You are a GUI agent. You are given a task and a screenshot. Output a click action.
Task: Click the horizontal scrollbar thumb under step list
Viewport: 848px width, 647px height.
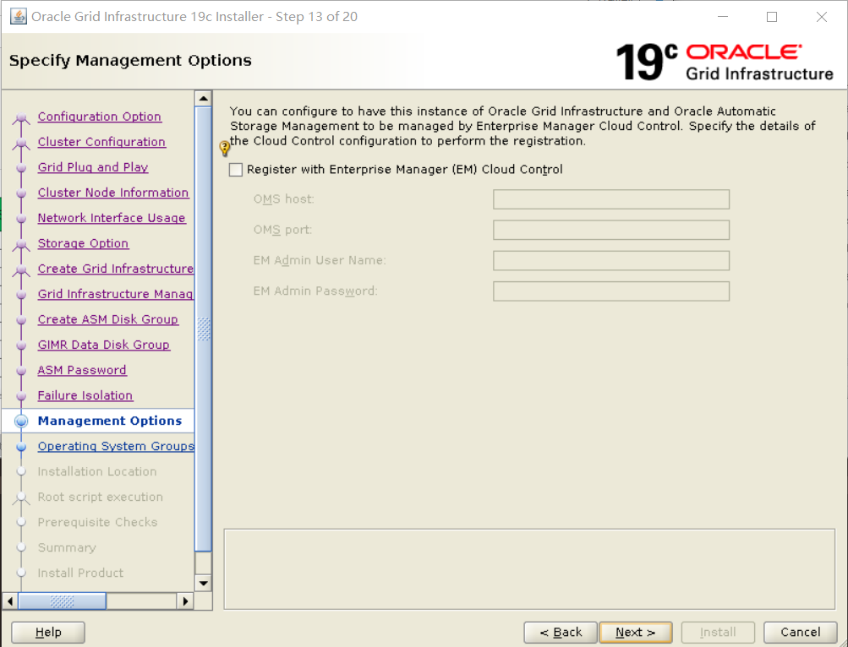tap(63, 601)
